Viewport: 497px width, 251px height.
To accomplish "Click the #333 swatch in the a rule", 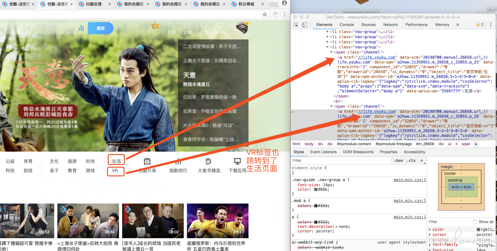I will (x=316, y=222).
